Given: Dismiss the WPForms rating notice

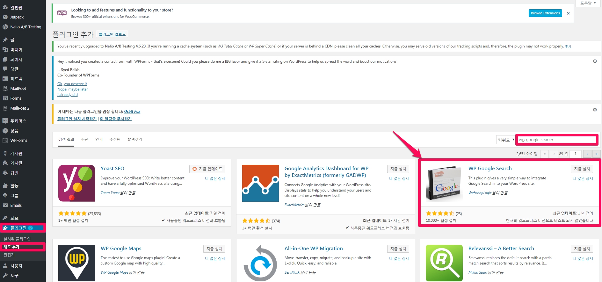Looking at the screenshot, I should coord(595,61).
